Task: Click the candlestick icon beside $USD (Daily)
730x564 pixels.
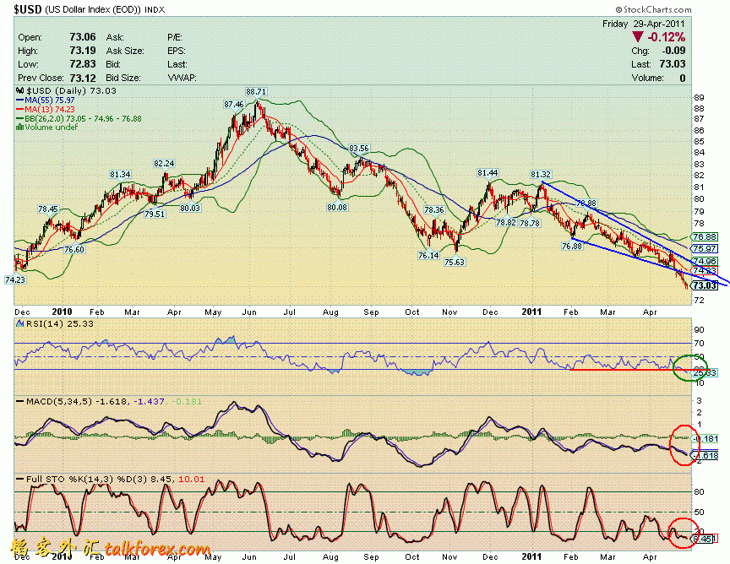Action: click(19, 90)
